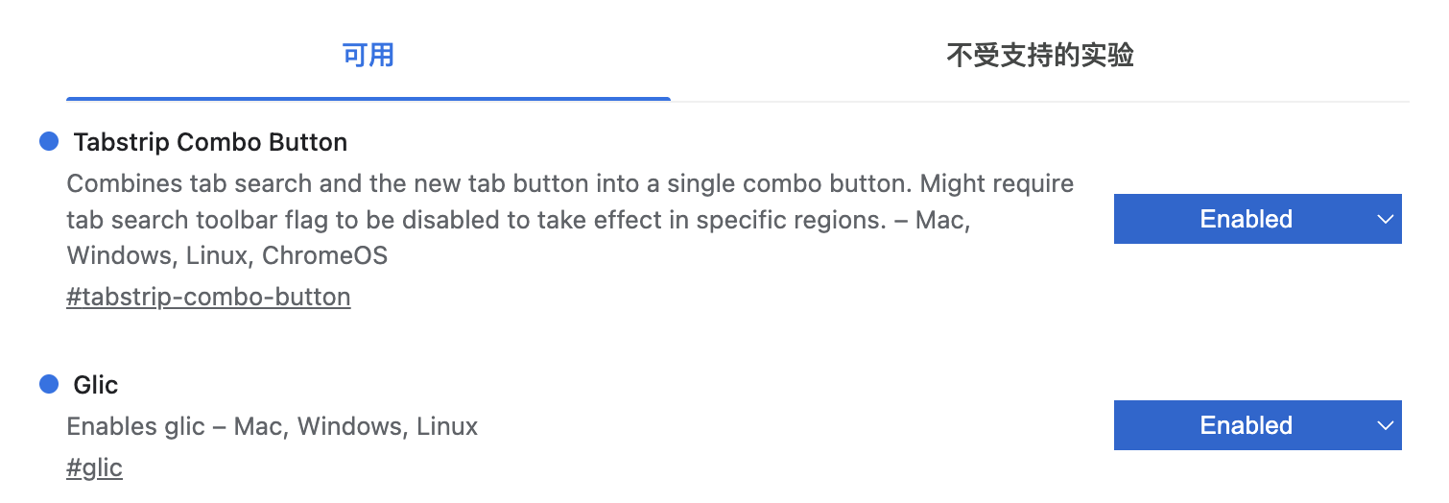
Task: Click the "Enables glic" description text
Action: [273, 425]
